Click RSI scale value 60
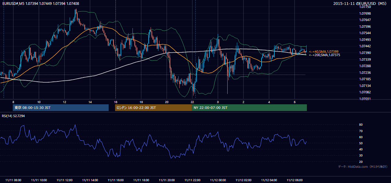The height and width of the screenshot is (183, 391). 361,137
